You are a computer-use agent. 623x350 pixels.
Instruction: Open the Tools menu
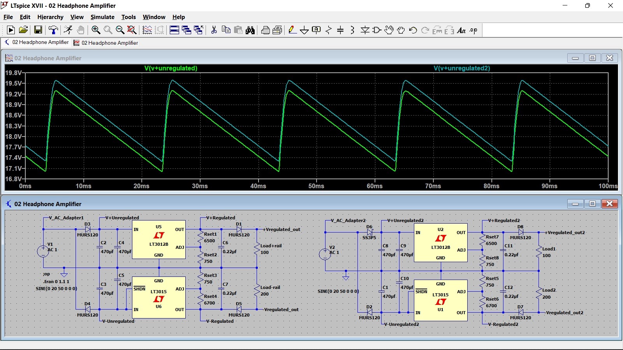coord(128,17)
